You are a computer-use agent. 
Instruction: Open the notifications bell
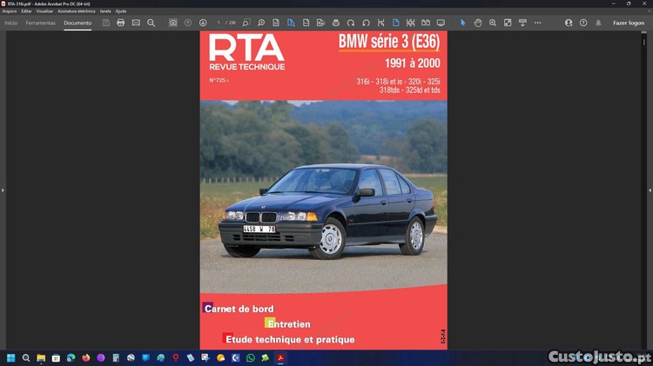(598, 23)
